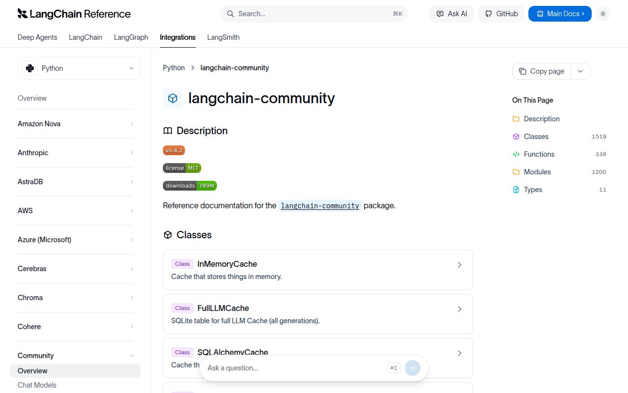The width and height of the screenshot is (628, 393).
Task: Jump to Modules in On This Page
Action: (x=537, y=172)
